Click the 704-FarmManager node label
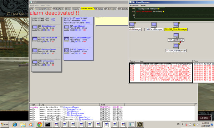 [x=154, y=29]
